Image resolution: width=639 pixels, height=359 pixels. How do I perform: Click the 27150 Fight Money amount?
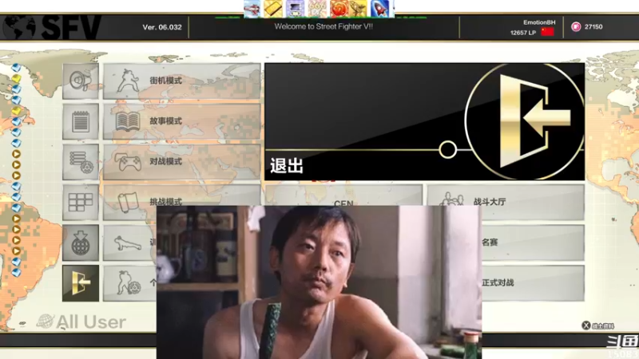click(593, 27)
